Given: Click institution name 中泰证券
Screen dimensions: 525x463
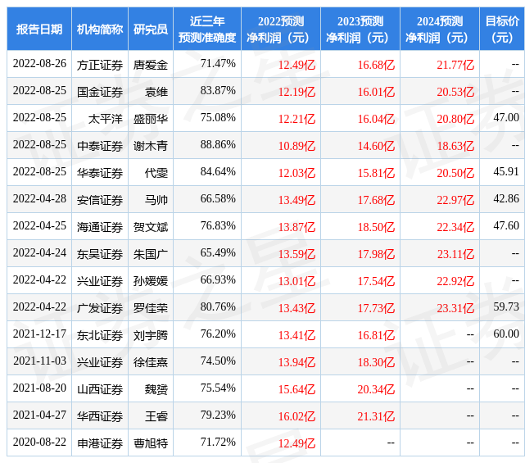Looking at the screenshot, I should coord(100,146).
